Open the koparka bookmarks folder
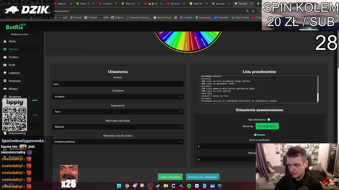339x190 pixels. point(186,18)
